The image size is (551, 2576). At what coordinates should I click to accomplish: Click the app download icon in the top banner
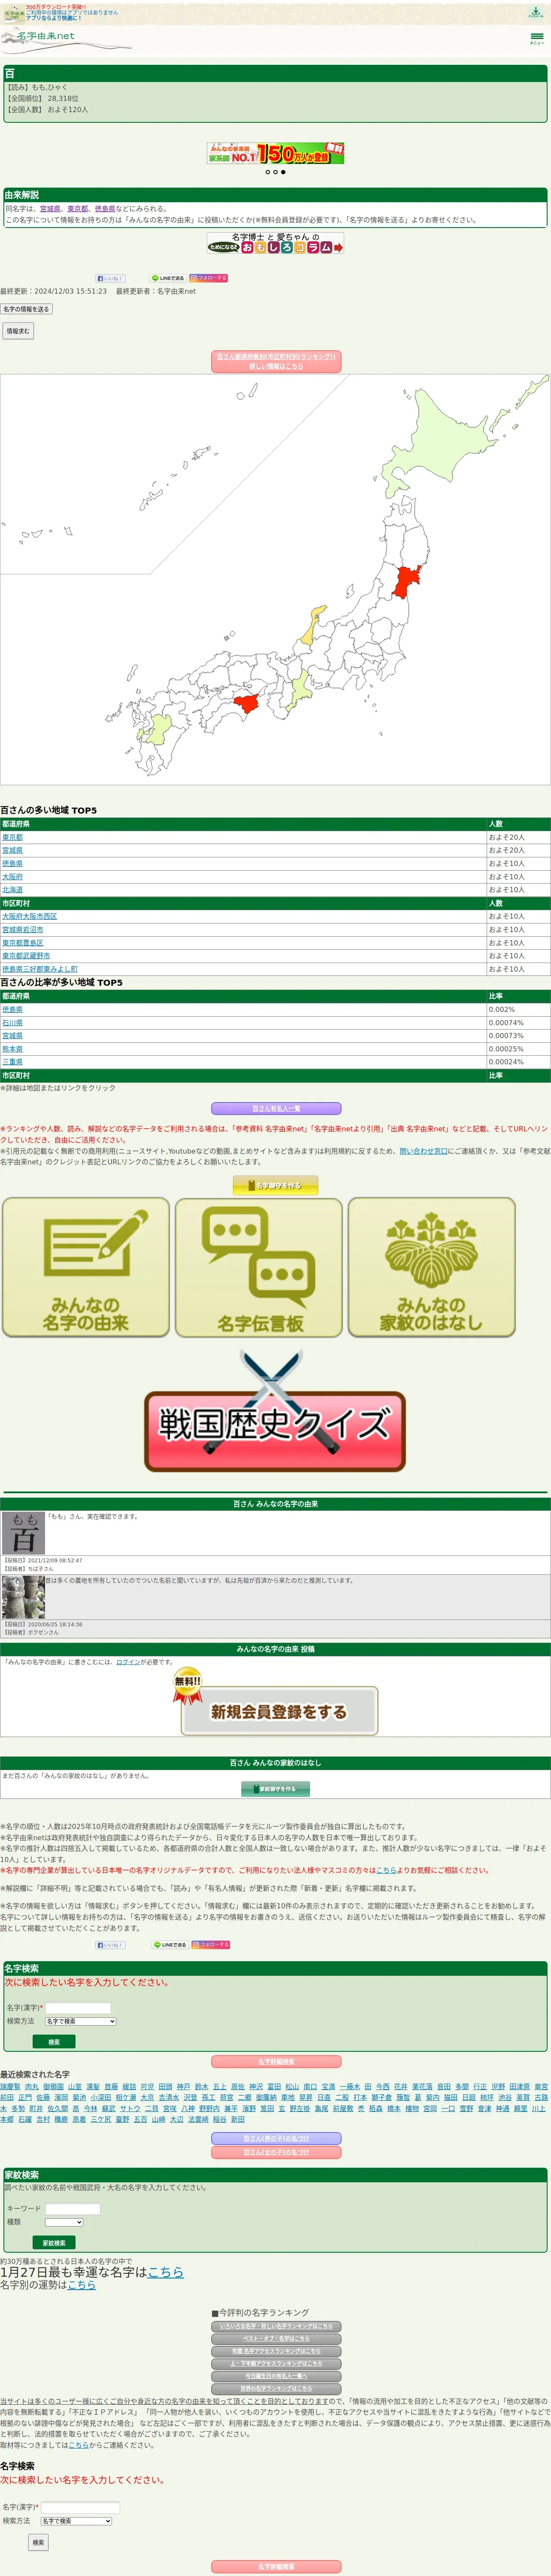(536, 12)
